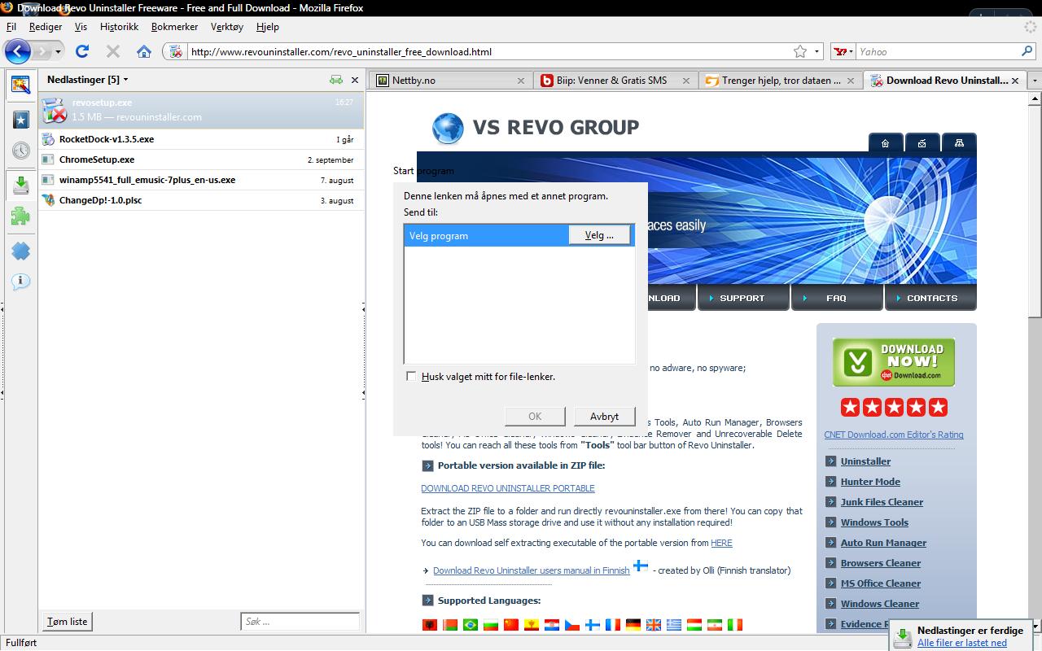Viewport: 1042px width, 651px height.
Task: Click the Tøm liste button
Action: point(68,622)
